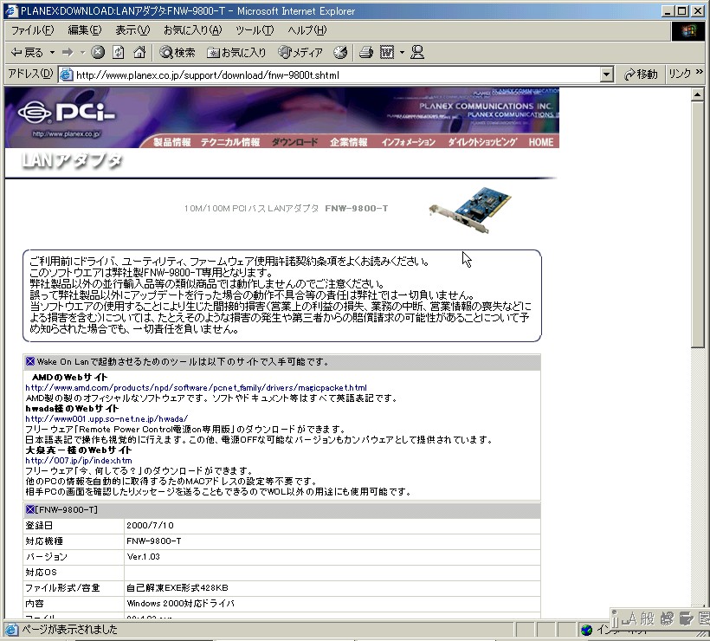The height and width of the screenshot is (641, 710).
Task: Click the 移動 (Go) button
Action: pos(640,74)
